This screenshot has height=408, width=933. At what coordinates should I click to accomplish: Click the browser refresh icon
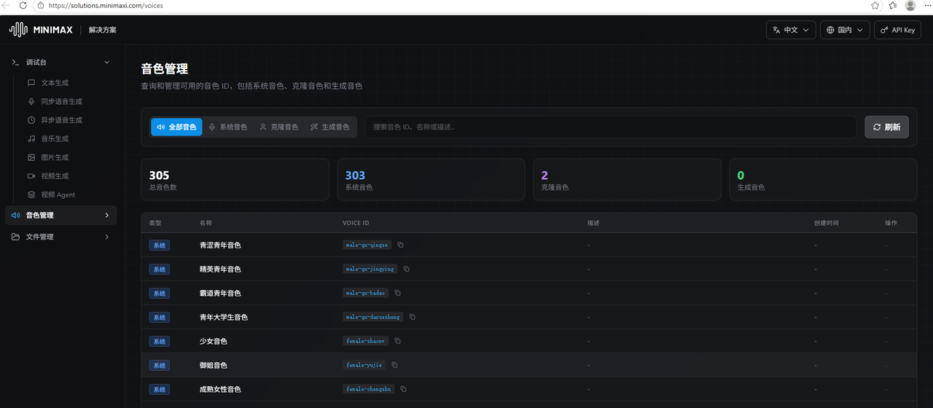point(23,5)
